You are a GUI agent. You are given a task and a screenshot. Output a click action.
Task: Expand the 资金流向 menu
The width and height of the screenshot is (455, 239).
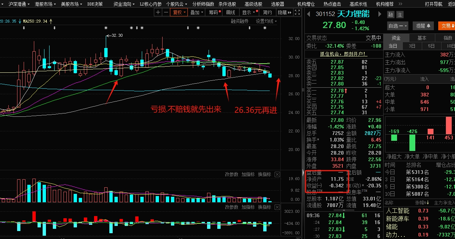124,4
